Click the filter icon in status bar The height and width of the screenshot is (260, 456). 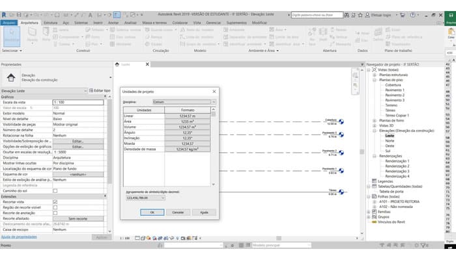(x=423, y=246)
